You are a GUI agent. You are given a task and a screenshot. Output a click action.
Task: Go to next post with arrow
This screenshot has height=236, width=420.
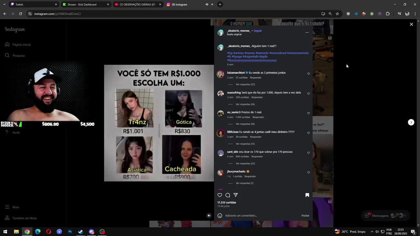(411, 122)
